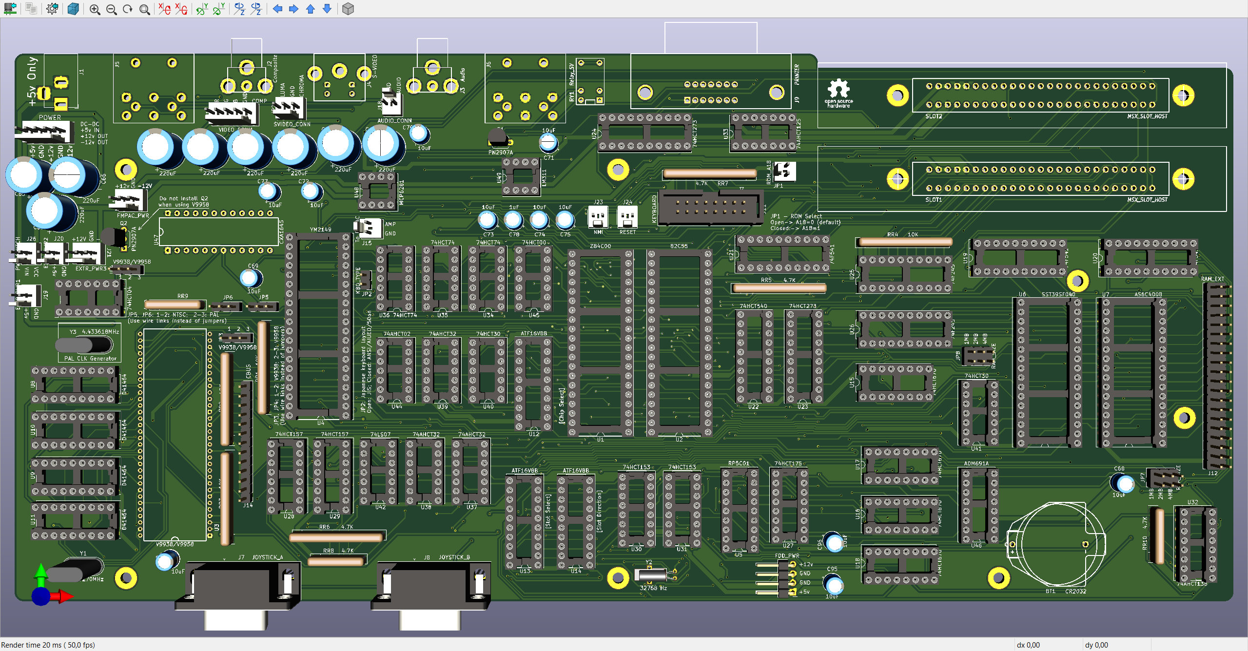
Task: Rotate X clockwise (first red X icon)
Action: click(x=165, y=9)
